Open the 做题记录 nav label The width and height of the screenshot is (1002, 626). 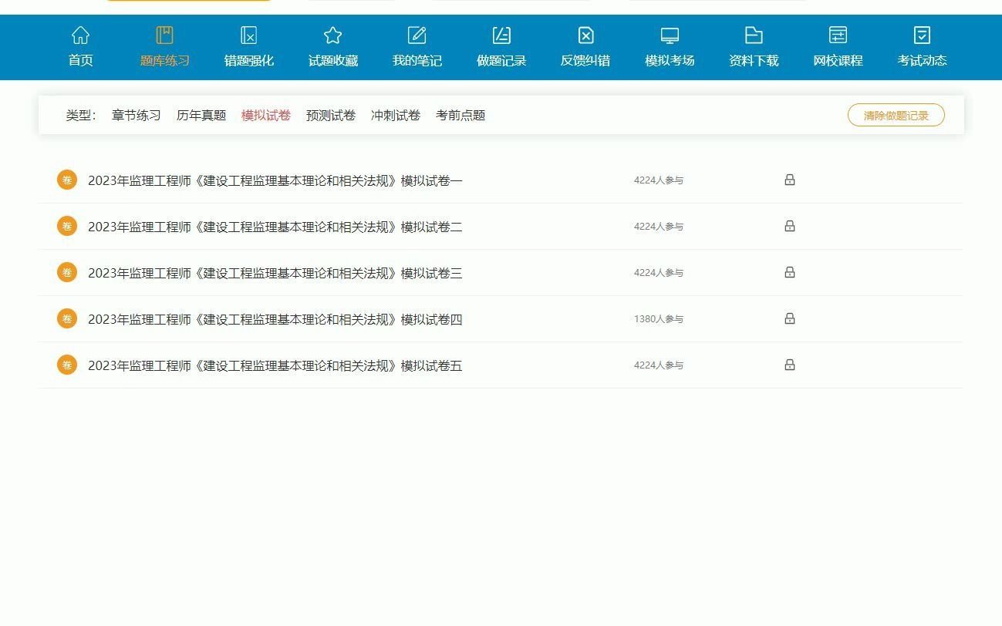[501, 61]
